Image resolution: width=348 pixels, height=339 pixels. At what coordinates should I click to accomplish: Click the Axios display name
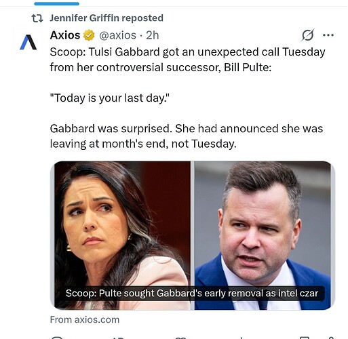65,35
